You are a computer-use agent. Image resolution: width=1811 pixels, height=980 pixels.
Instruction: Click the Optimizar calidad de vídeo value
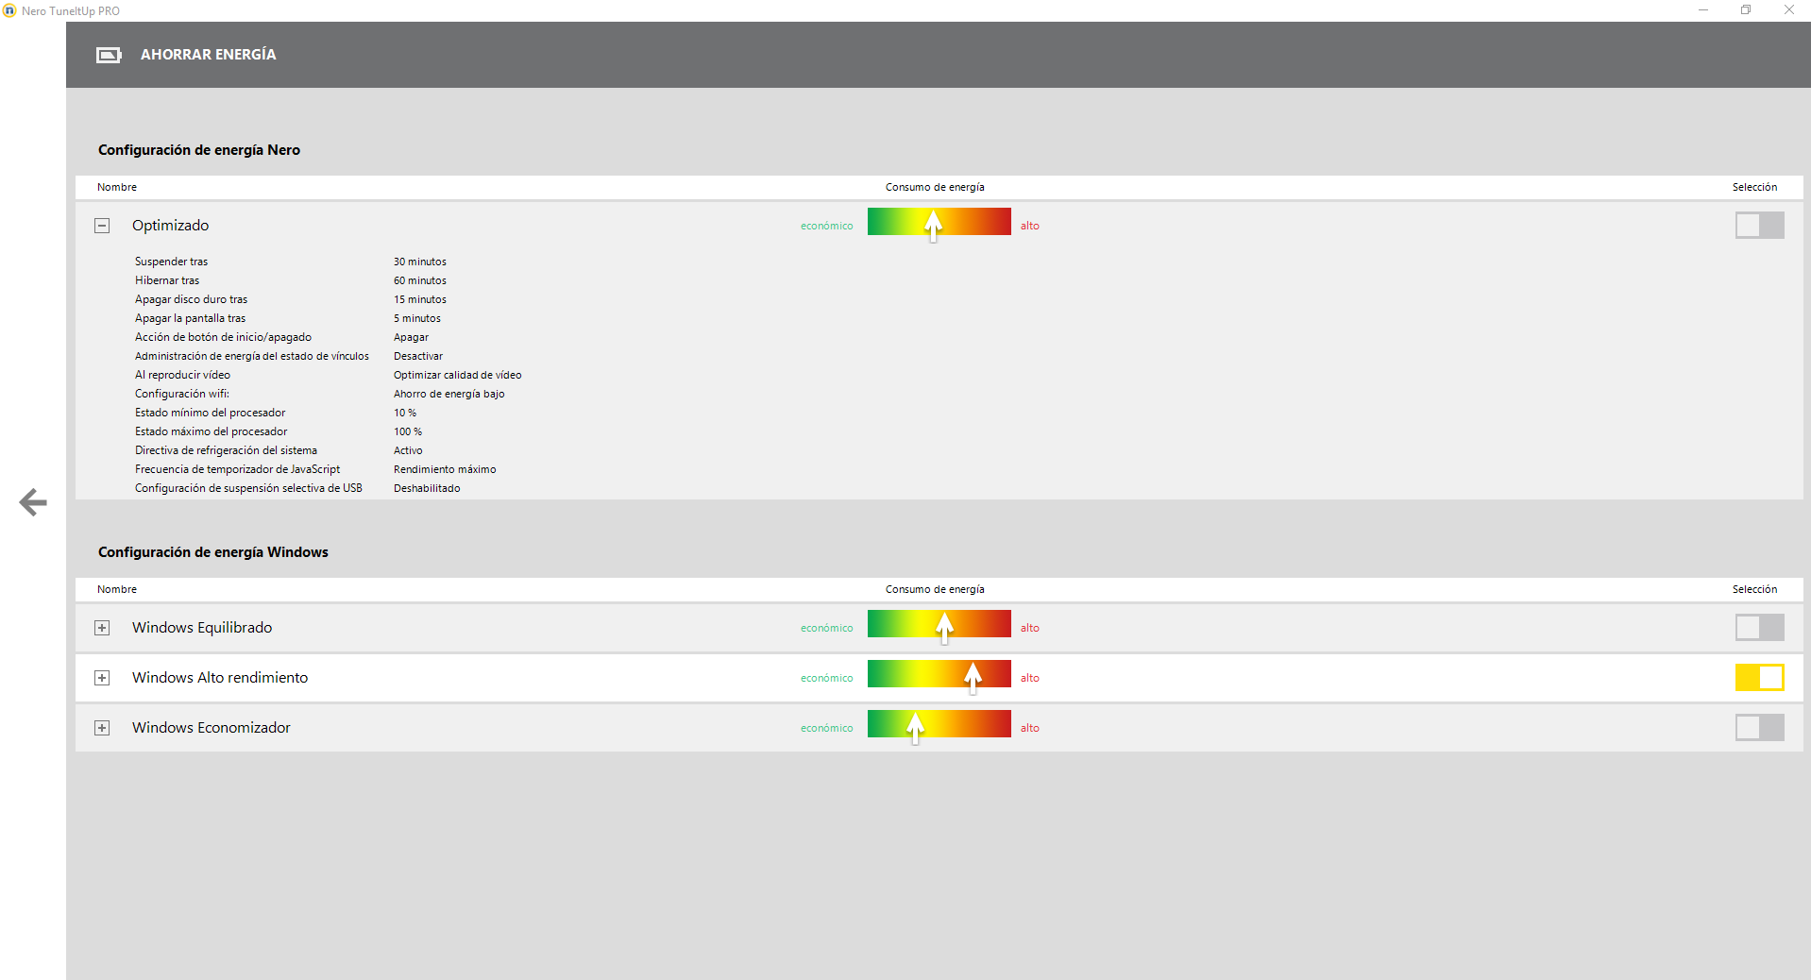(x=458, y=375)
